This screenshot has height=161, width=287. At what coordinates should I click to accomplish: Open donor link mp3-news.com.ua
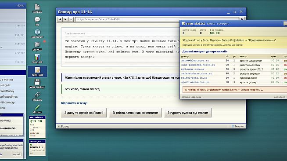(x=193, y=70)
